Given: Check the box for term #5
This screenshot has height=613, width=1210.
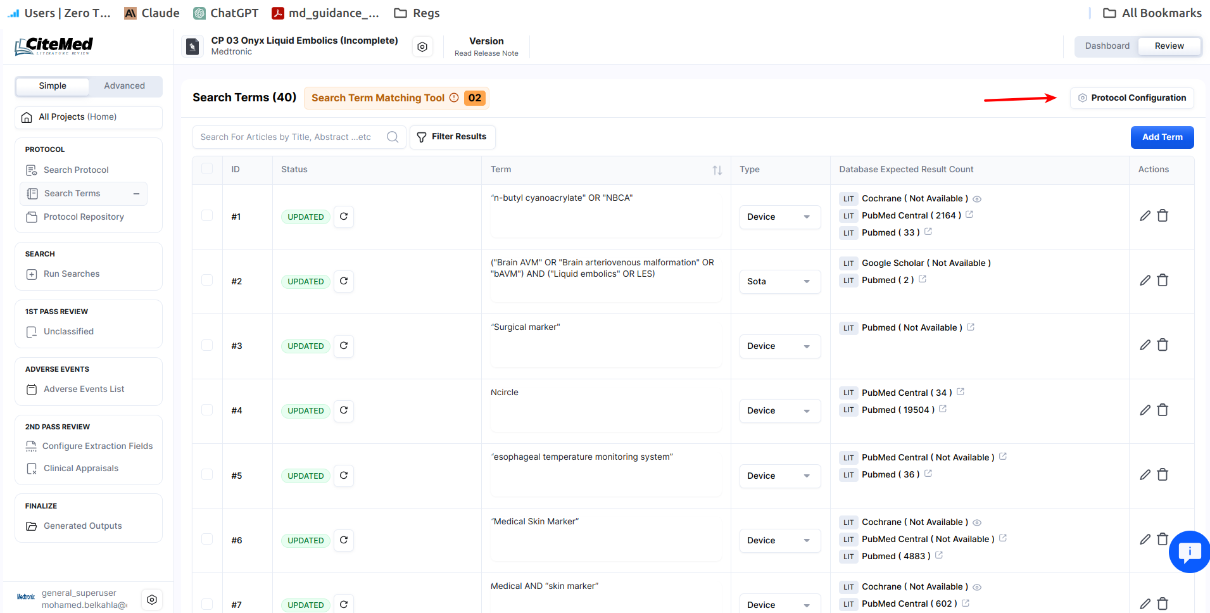Looking at the screenshot, I should (x=207, y=474).
